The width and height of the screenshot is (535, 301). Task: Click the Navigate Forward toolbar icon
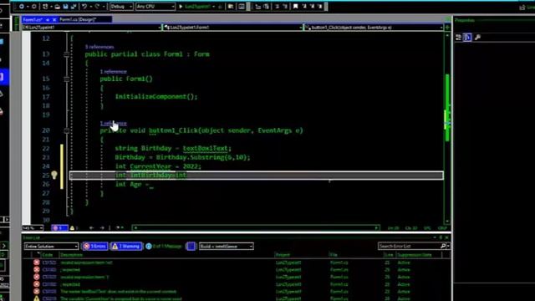coord(33,7)
